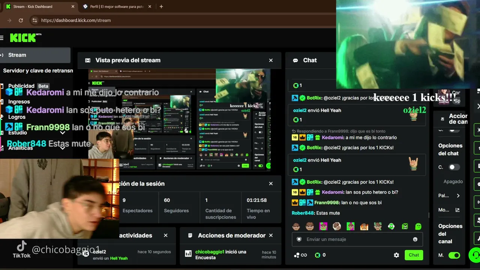This screenshot has height=270, width=480.
Task: Select the first brown gorilla emote
Action: pos(296,226)
